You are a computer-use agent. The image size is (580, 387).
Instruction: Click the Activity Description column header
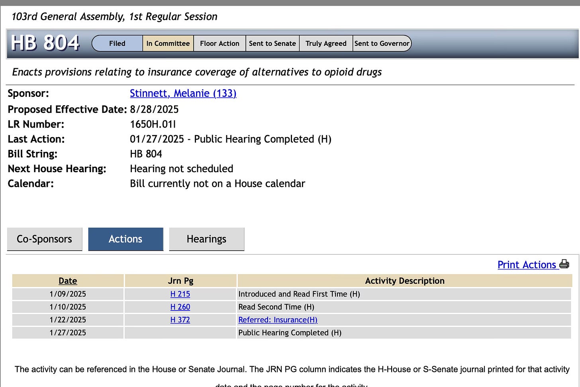405,281
